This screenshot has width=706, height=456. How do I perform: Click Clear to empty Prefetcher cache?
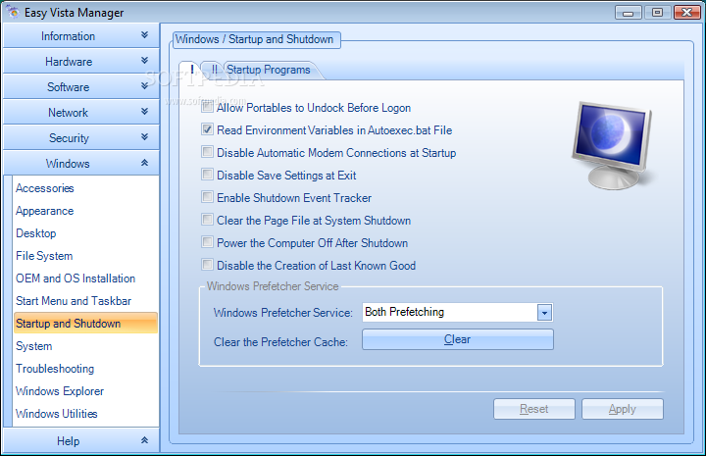(458, 339)
